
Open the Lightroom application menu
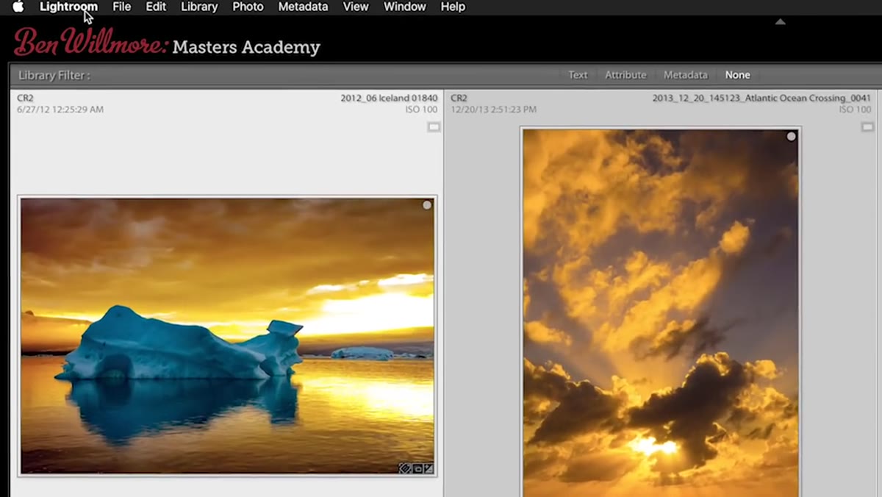click(x=68, y=7)
